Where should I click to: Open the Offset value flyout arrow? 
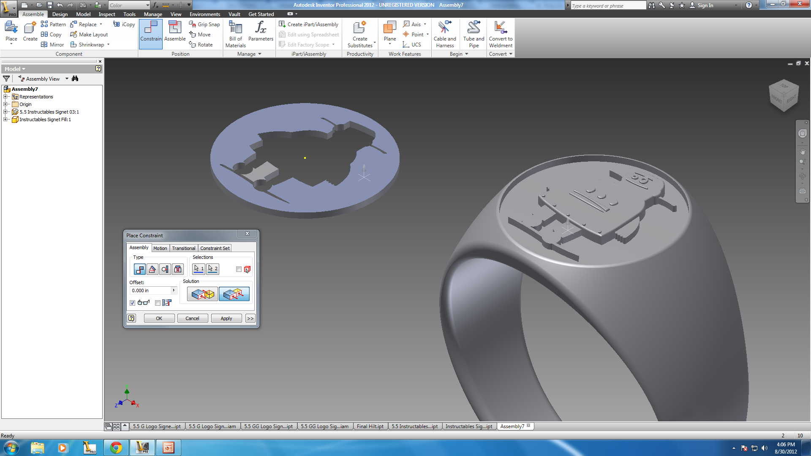(x=174, y=290)
